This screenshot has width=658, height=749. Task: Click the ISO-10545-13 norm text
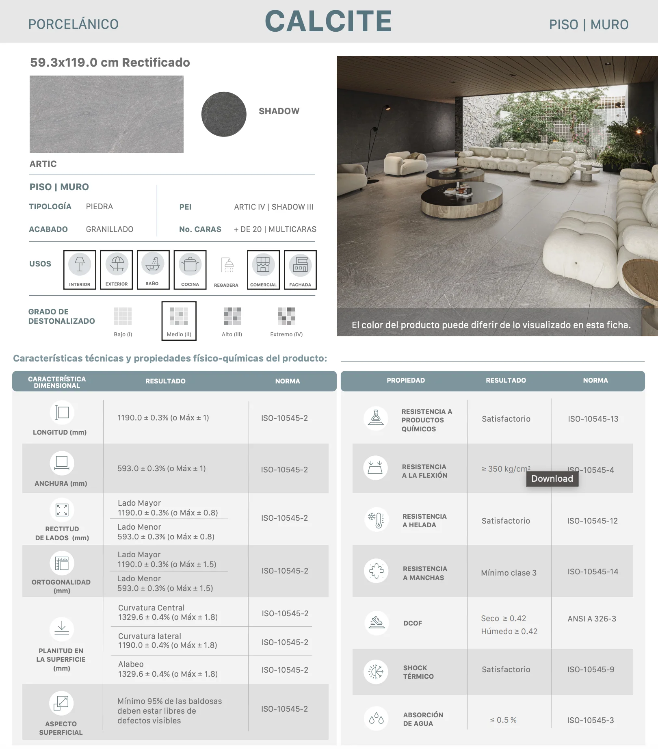(593, 419)
